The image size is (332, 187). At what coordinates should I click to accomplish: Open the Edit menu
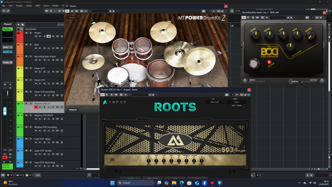coord(10,5)
